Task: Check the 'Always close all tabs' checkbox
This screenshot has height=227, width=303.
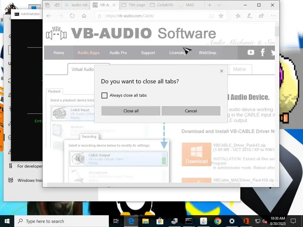Action: (x=104, y=95)
